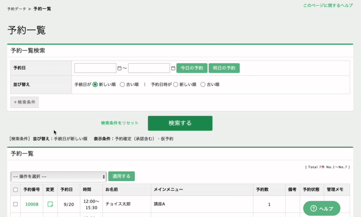361x217 pixels.
Task: Click the start date input field
Action: (95, 68)
